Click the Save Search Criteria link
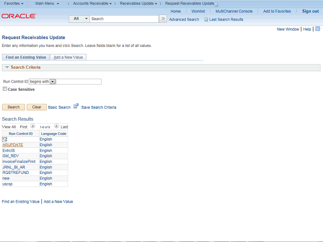The image size is (323, 242). (x=99, y=107)
